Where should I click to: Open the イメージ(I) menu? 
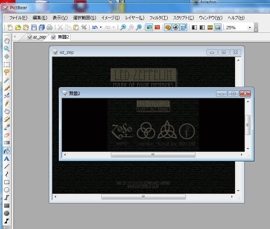[111, 18]
